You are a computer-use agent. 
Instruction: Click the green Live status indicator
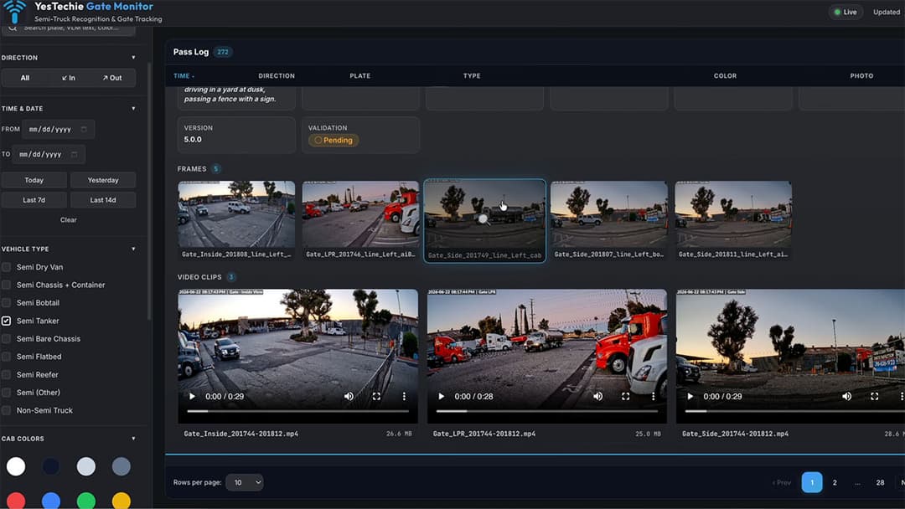click(x=846, y=12)
